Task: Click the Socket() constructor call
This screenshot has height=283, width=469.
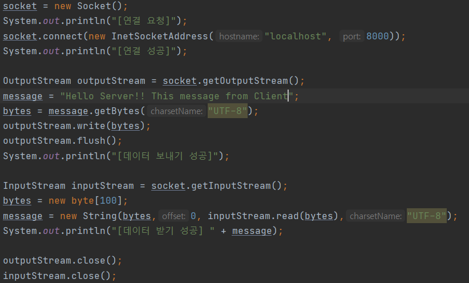Action: pos(100,6)
